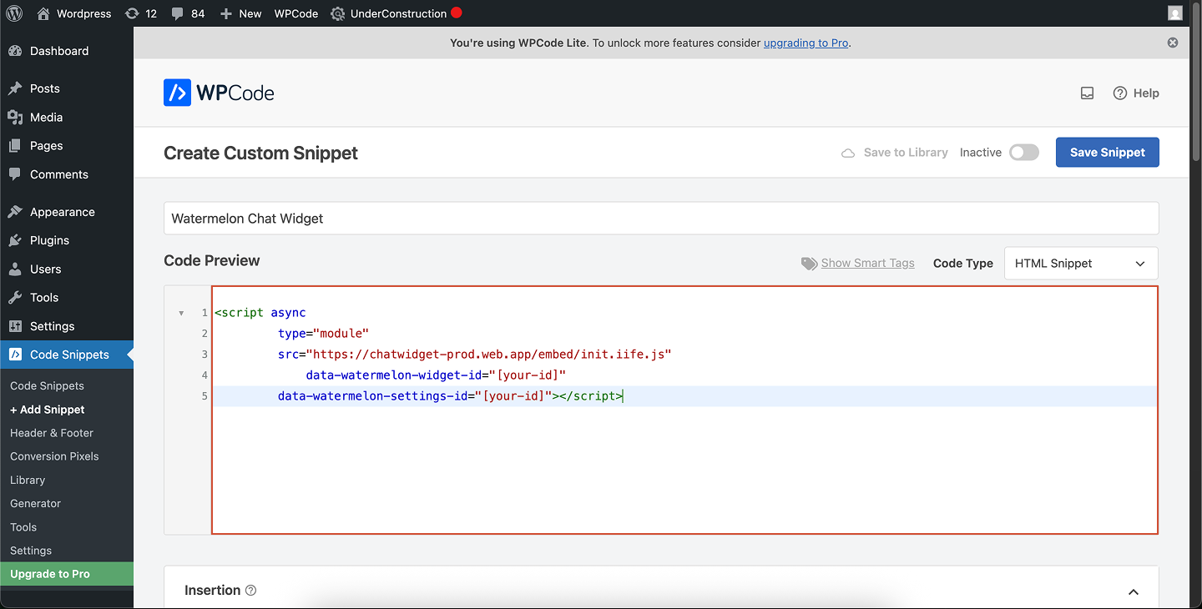Click the Save to Library cloud icon
Viewport: 1202px width, 609px height.
(x=848, y=153)
